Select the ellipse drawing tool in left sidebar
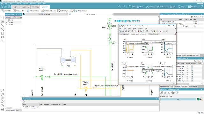The image size is (204, 114). 2,37
